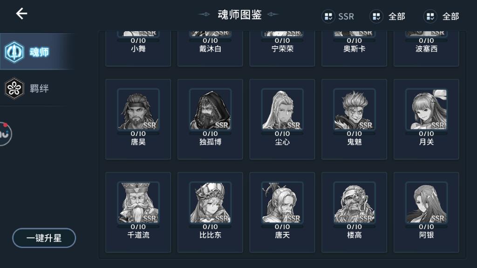The height and width of the screenshot is (268, 477).
Task: Open the 唐天 character portrait
Action: (282, 203)
